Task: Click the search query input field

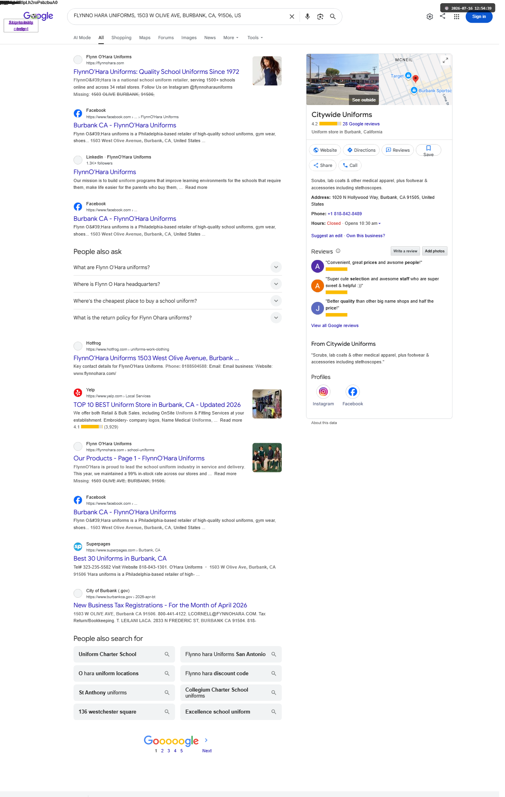Action: coord(178,16)
